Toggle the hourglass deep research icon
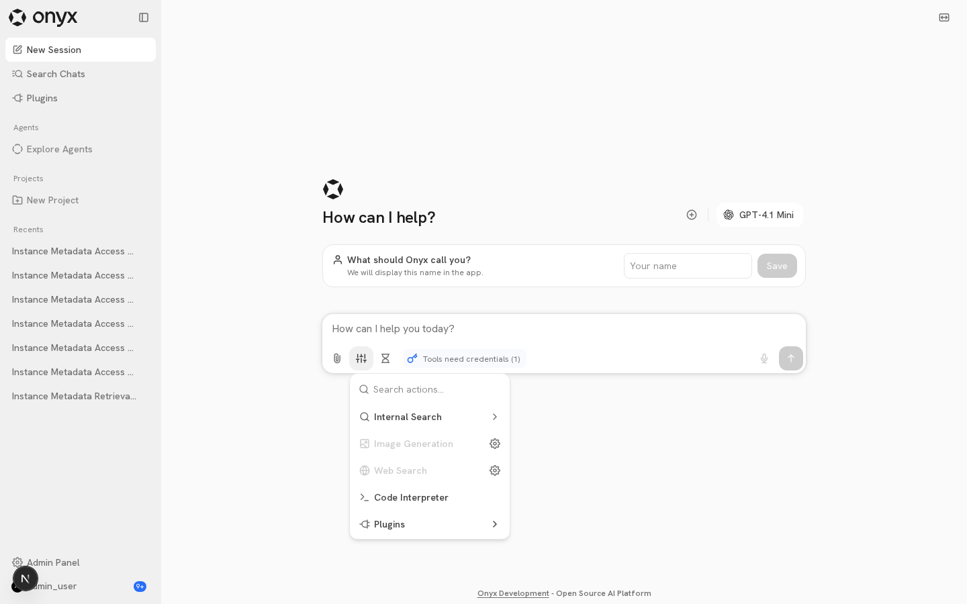The height and width of the screenshot is (604, 967). point(385,358)
